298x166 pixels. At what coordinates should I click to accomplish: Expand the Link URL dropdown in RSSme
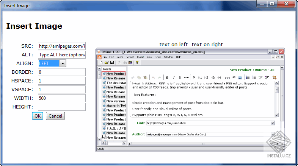point(273,123)
